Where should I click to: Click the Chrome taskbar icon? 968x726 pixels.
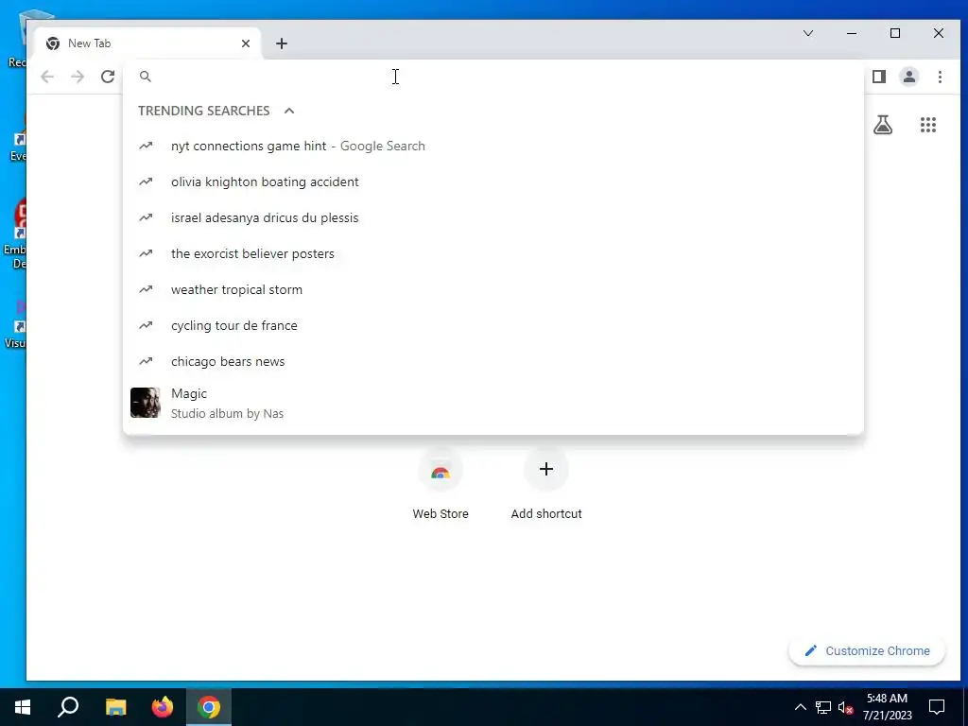(x=209, y=707)
